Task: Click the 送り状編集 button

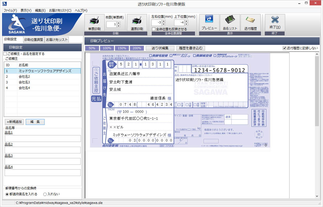Action: pos(160,48)
